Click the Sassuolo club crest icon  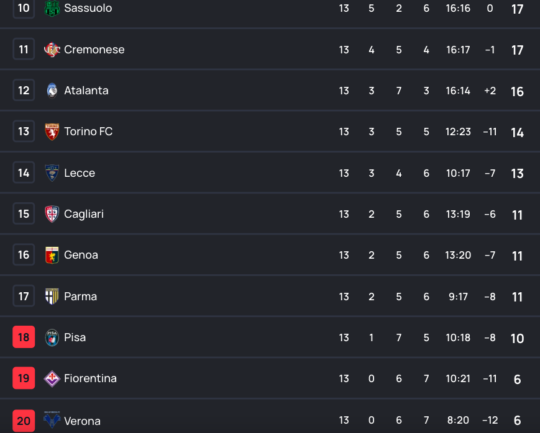click(x=52, y=9)
